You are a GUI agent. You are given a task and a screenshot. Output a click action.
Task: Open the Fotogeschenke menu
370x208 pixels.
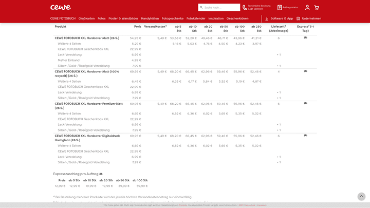(173, 18)
